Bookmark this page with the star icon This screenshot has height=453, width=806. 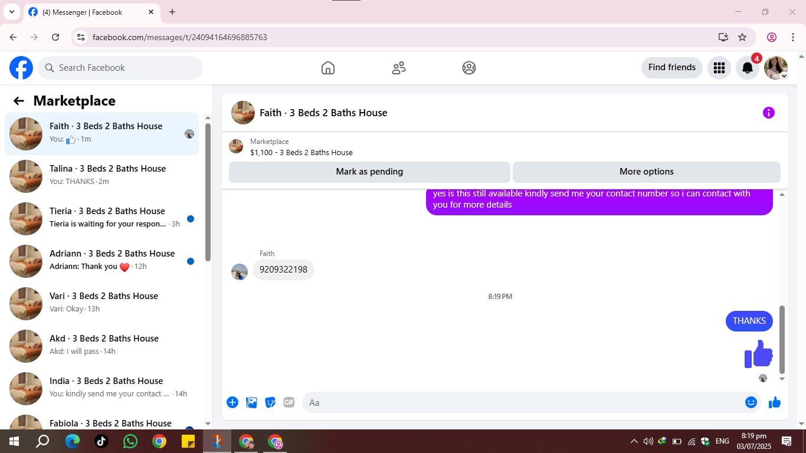click(742, 37)
